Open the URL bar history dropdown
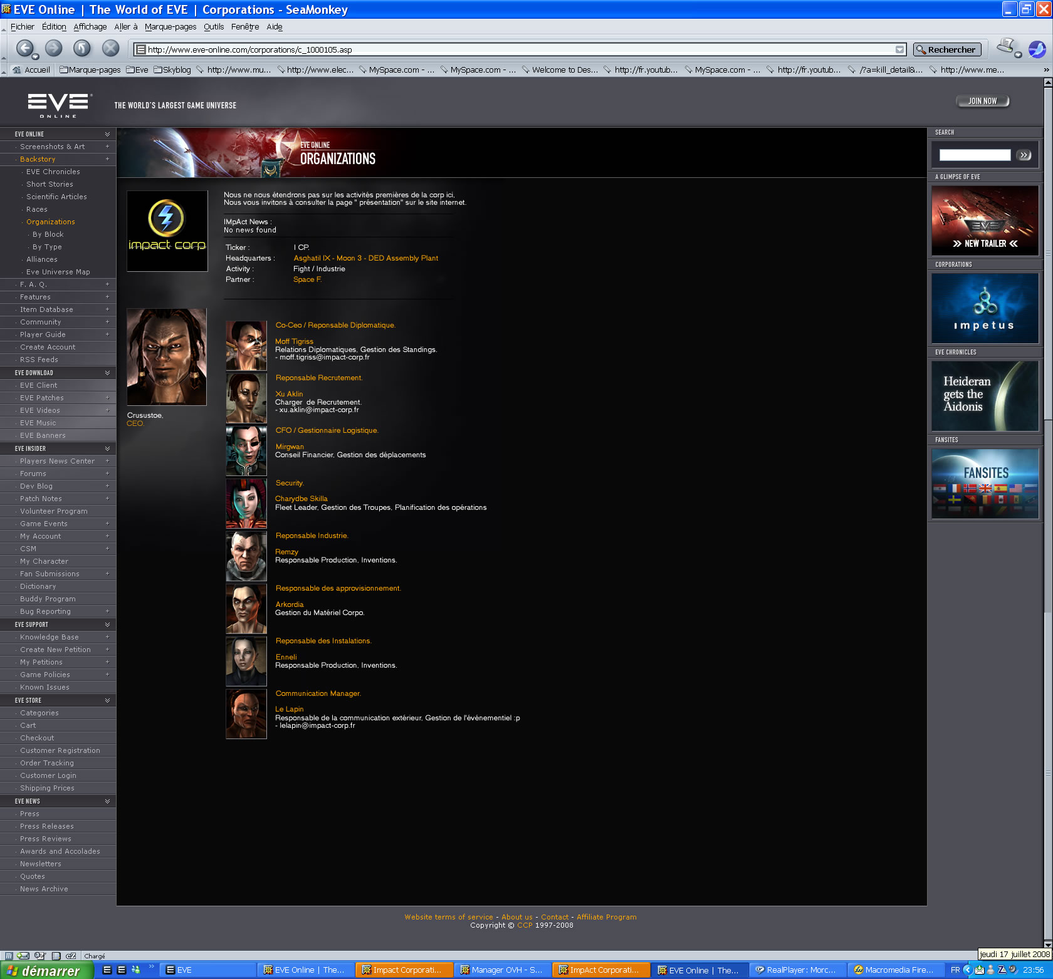 coord(900,49)
